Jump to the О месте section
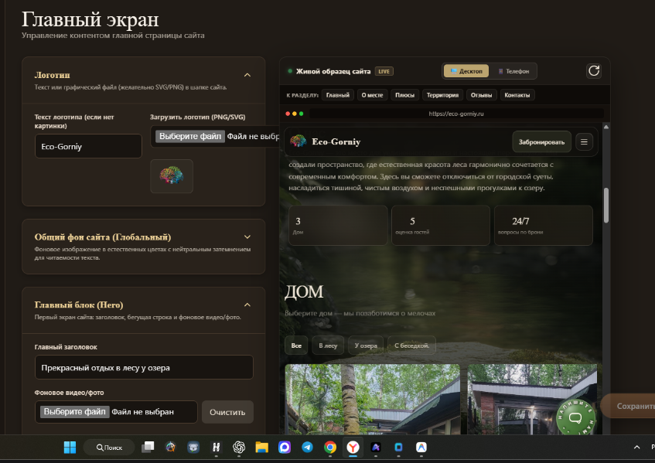Viewport: 655px width, 463px height. click(x=372, y=95)
